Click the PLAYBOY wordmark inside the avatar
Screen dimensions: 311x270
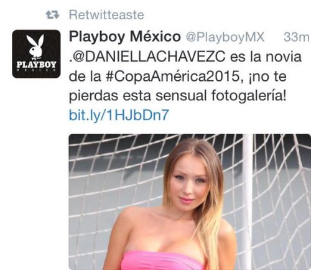36,65
